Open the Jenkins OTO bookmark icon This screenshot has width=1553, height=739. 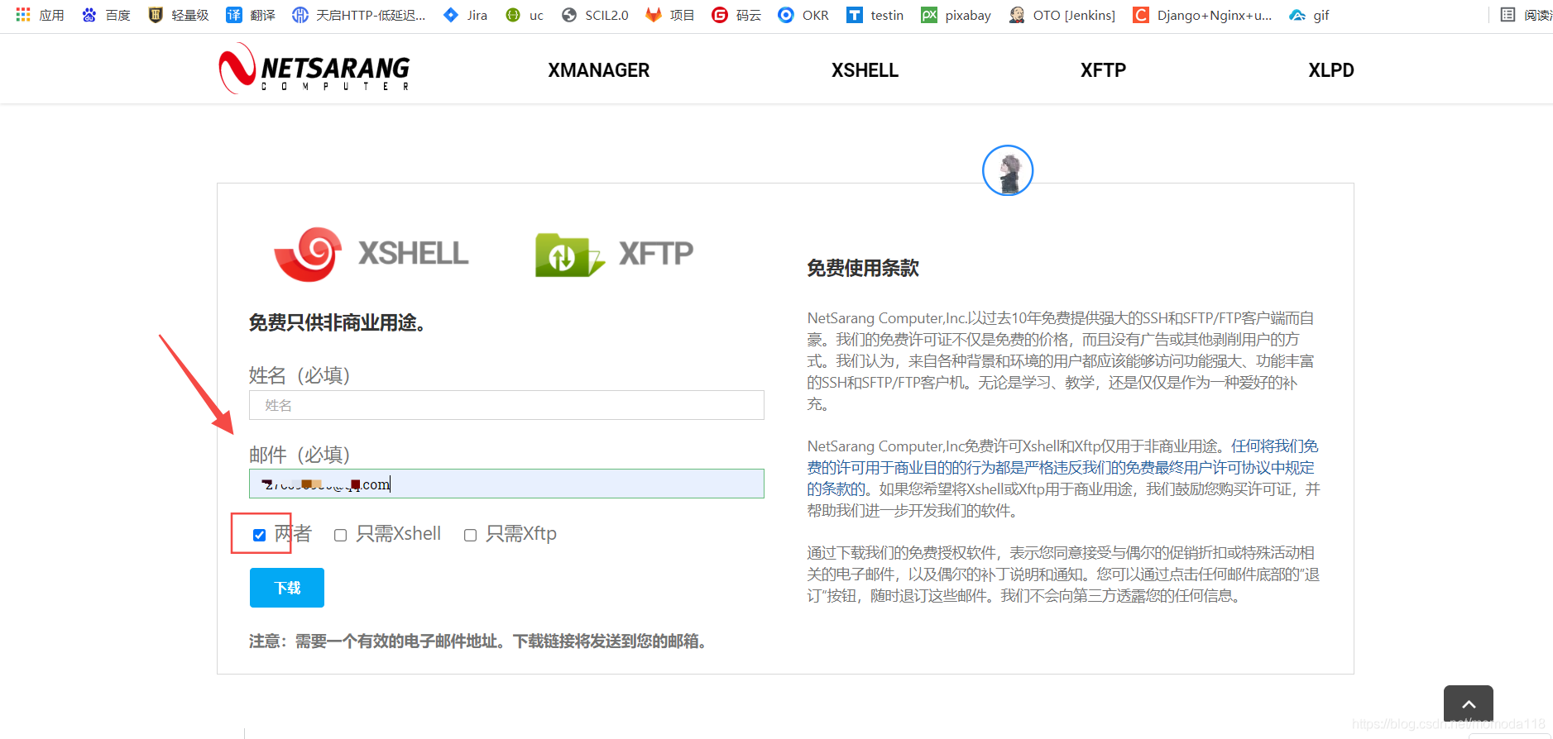click(1017, 15)
